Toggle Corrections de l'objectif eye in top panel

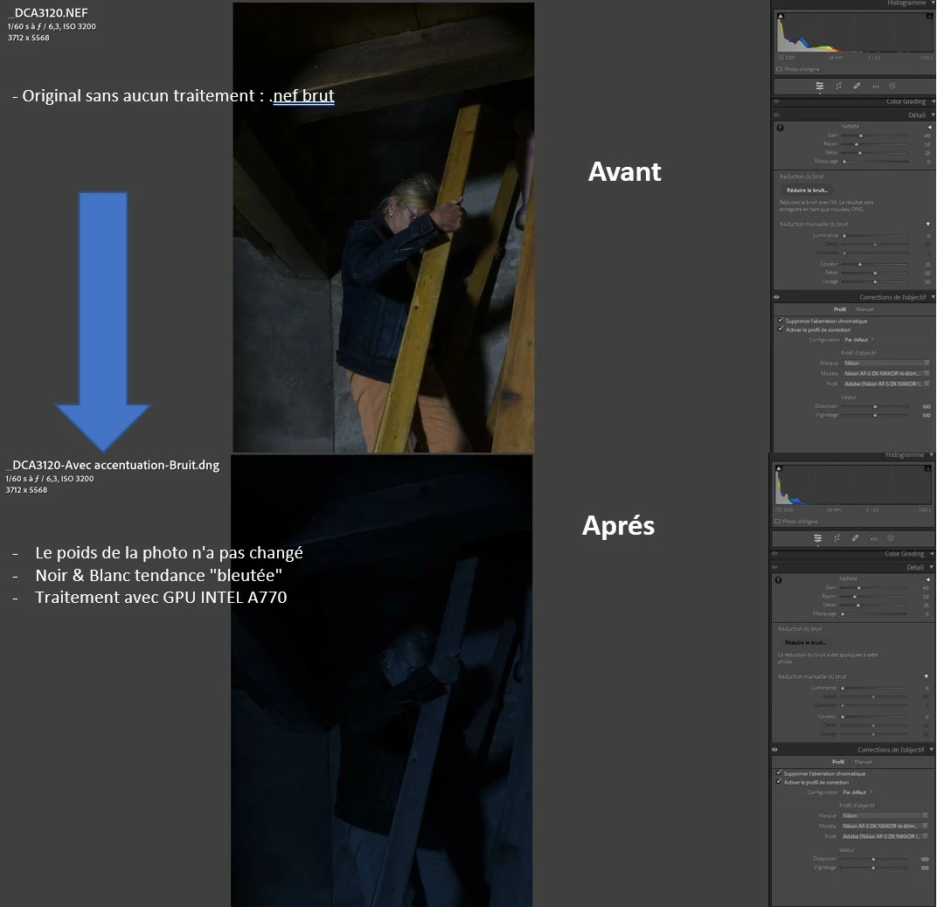pos(777,297)
